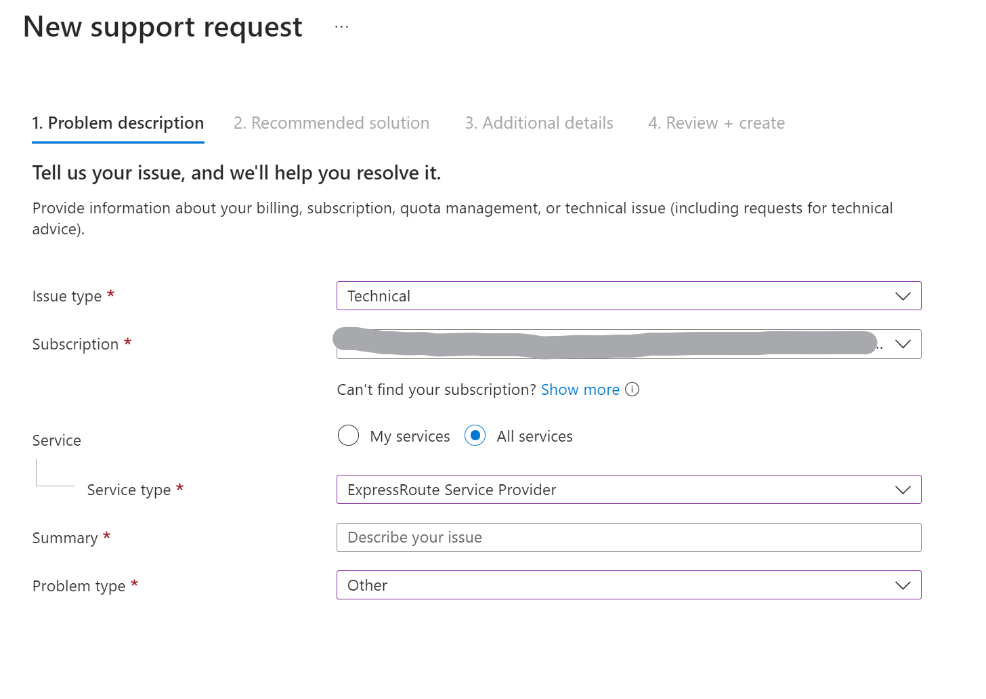Click the Problem type dropdown chevron
Image resolution: width=986 pixels, height=699 pixels.
click(903, 585)
